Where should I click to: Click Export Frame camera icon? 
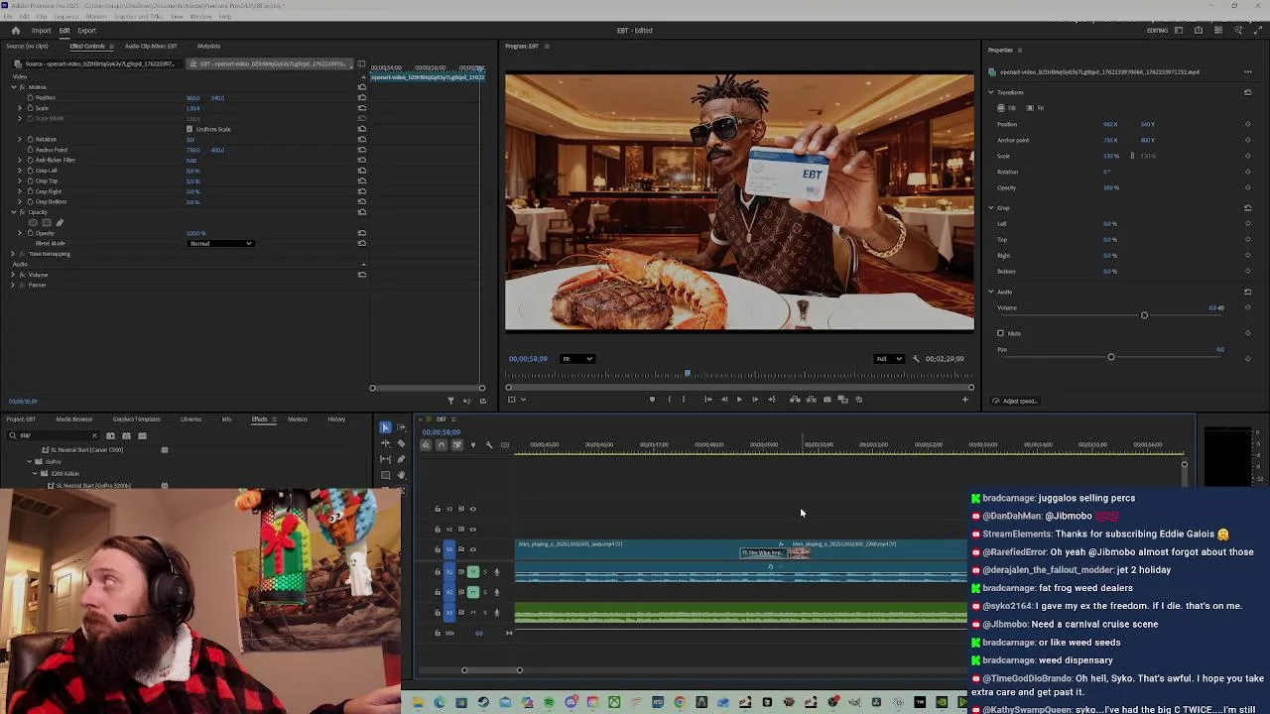click(826, 400)
